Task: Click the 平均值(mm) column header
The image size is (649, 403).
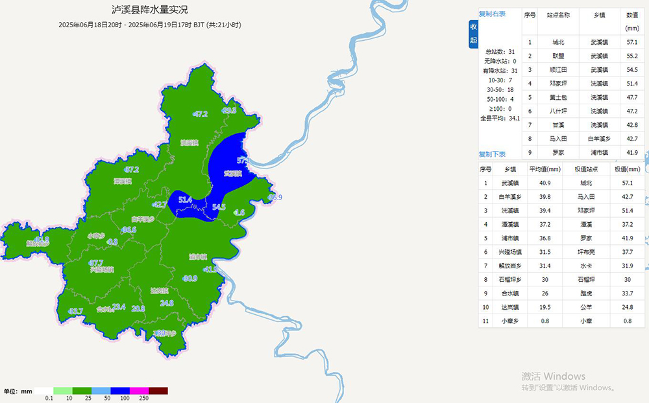Action: [545, 169]
